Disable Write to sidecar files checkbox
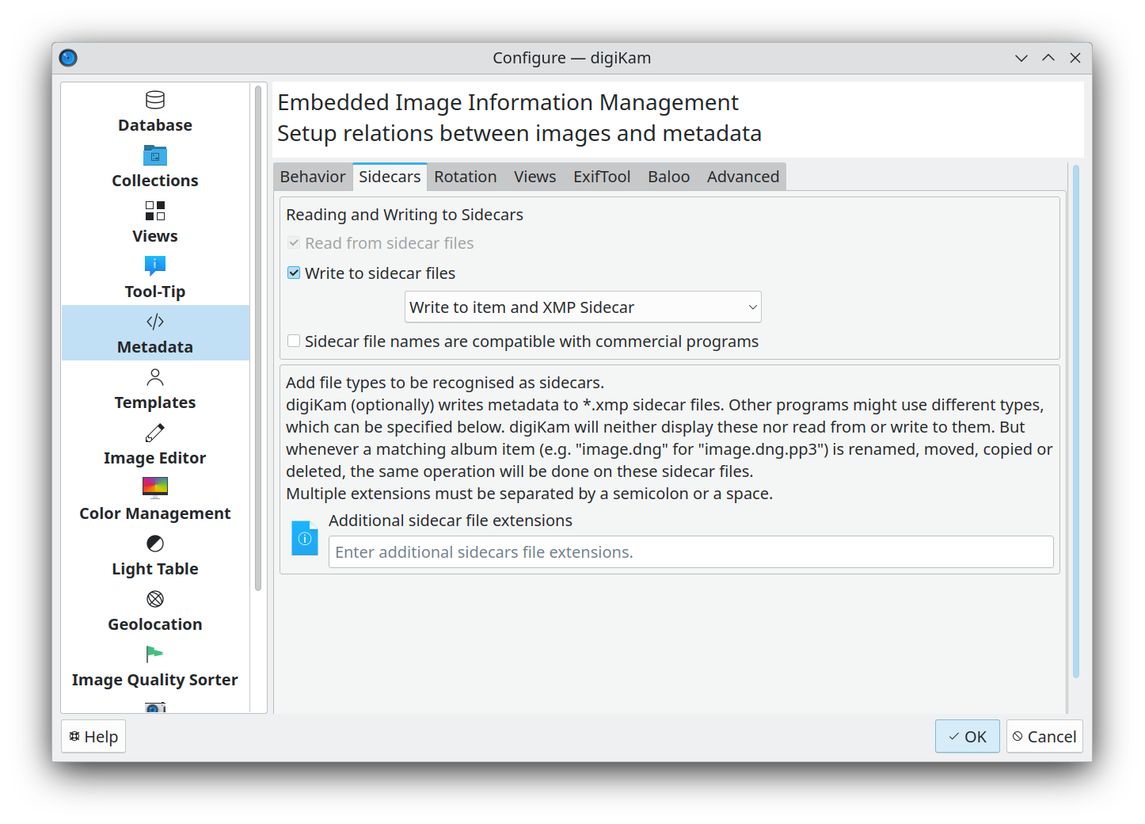 pos(294,273)
